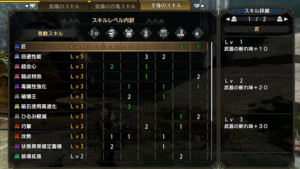Select the leg armor column icon
Image resolution: width=300 pixels, height=169 pixels.
point(180,33)
